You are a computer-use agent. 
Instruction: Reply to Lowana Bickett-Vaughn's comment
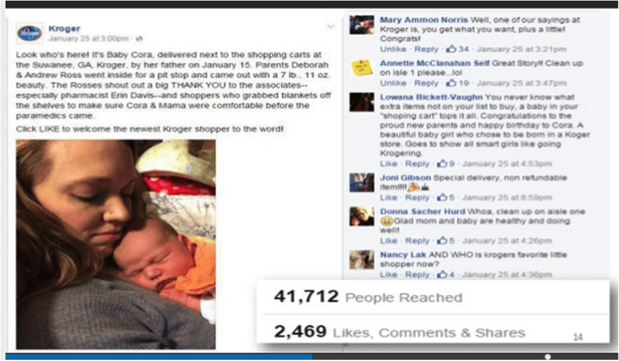[x=417, y=163]
